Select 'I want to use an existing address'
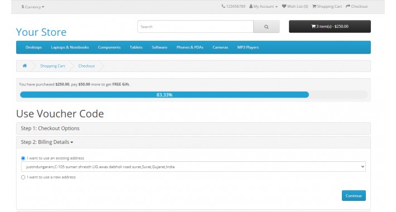Image resolution: width=396 pixels, height=212 pixels. point(23,158)
